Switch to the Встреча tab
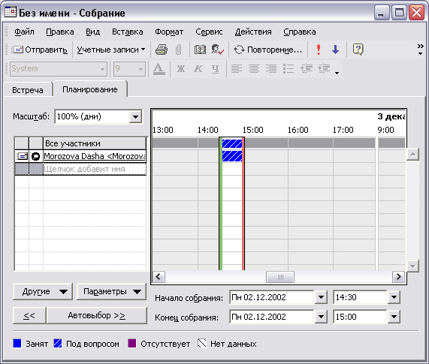 pyautogui.click(x=28, y=90)
